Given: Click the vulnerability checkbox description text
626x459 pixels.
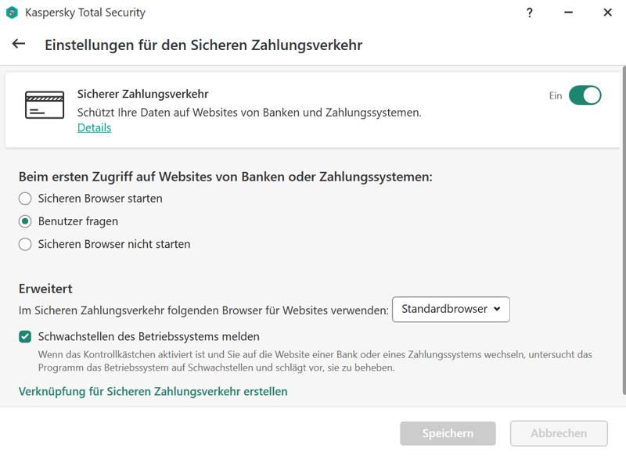Looking at the screenshot, I should click(x=313, y=360).
